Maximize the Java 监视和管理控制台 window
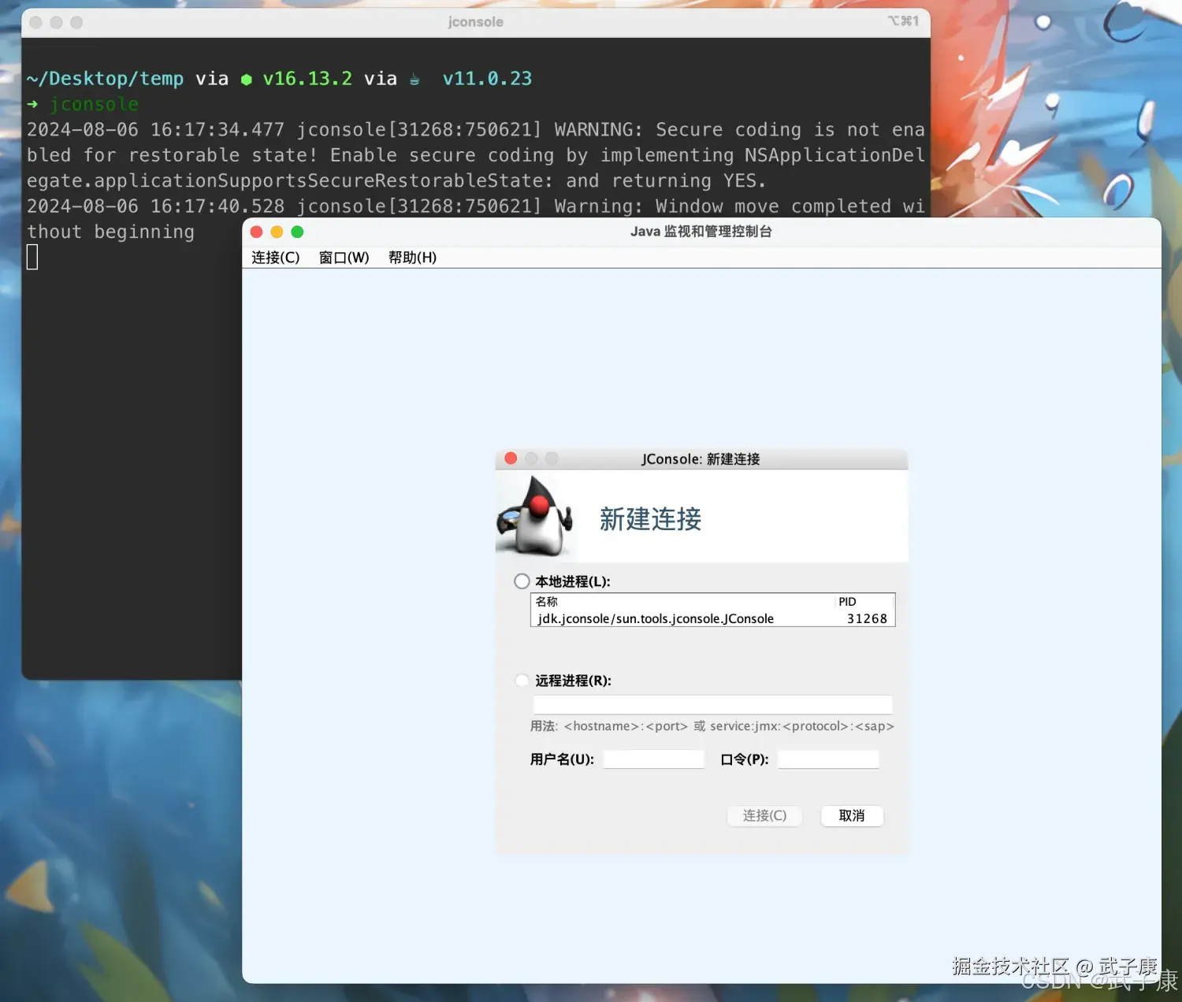The image size is (1182, 1002). pos(297,232)
